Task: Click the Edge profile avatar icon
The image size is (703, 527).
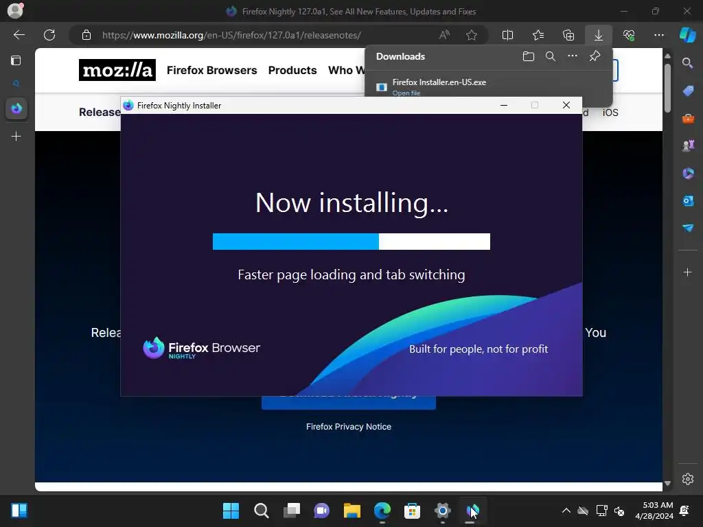Action: pos(15,10)
